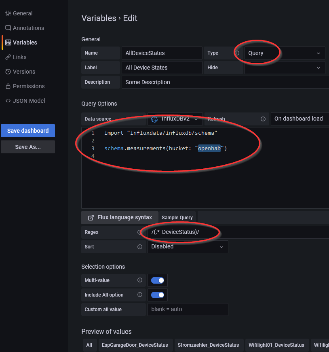Click the Permissions lock icon
Screen dimensions: 329x352
pyautogui.click(x=8, y=86)
